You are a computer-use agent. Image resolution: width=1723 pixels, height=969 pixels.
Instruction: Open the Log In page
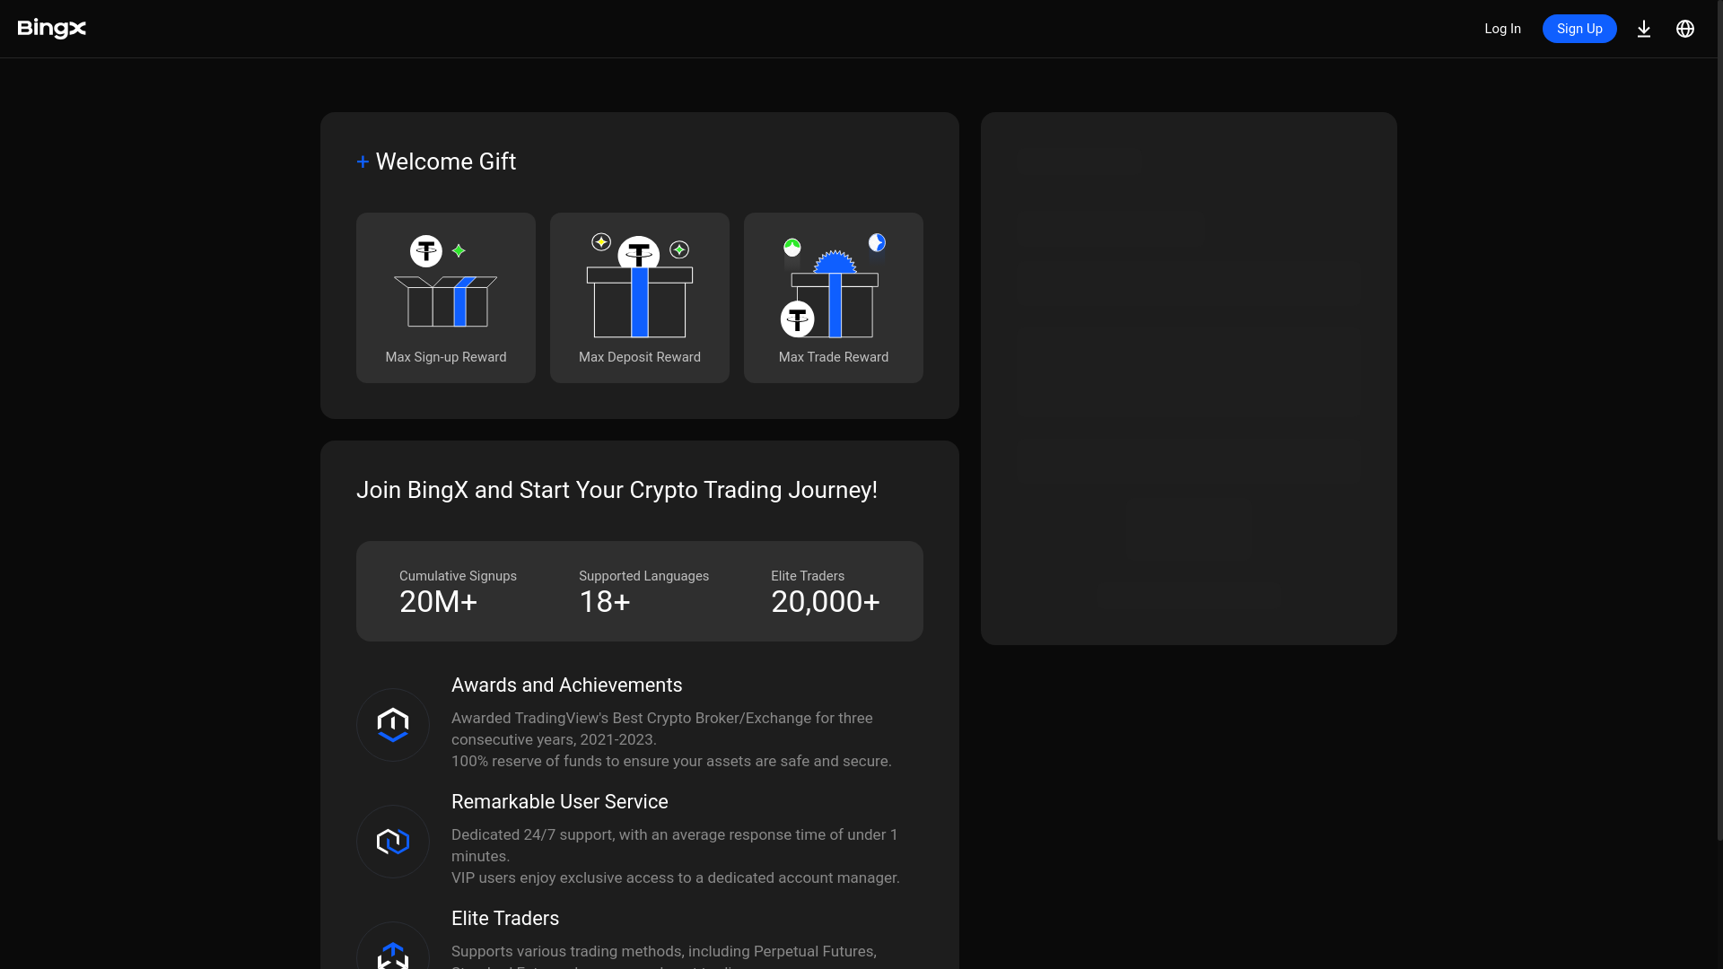[1502, 29]
